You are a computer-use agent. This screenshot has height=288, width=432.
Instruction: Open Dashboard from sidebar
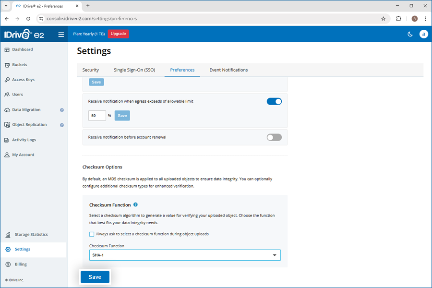point(22,49)
